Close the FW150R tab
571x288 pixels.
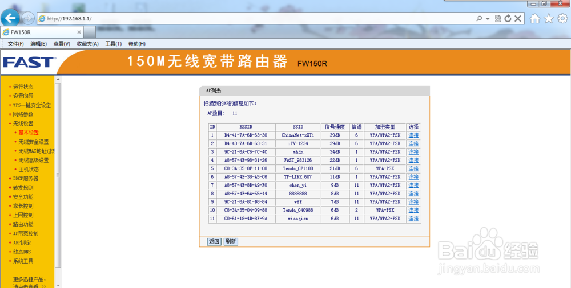79,32
